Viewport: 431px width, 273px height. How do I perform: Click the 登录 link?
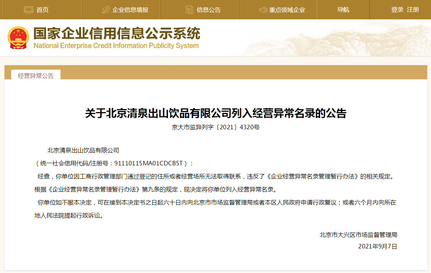tap(397, 10)
